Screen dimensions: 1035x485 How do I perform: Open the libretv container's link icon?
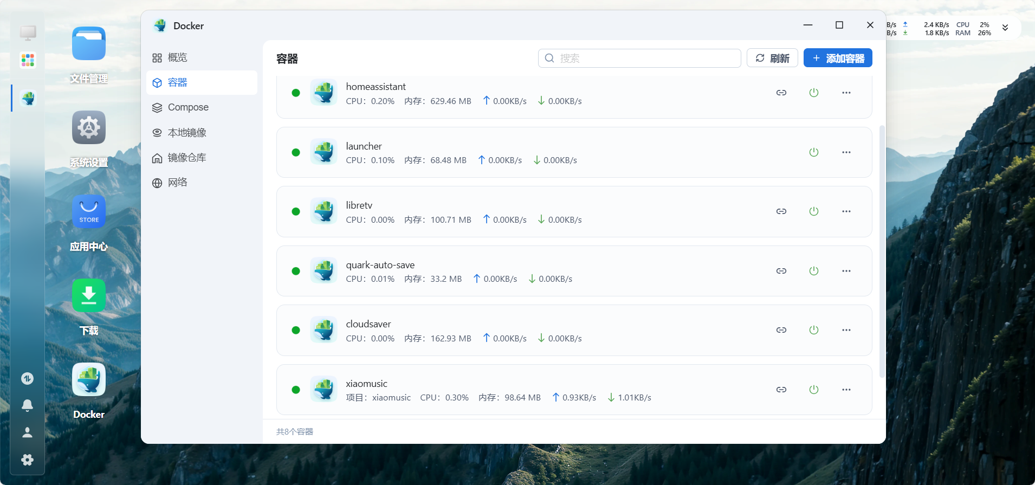pyautogui.click(x=781, y=211)
